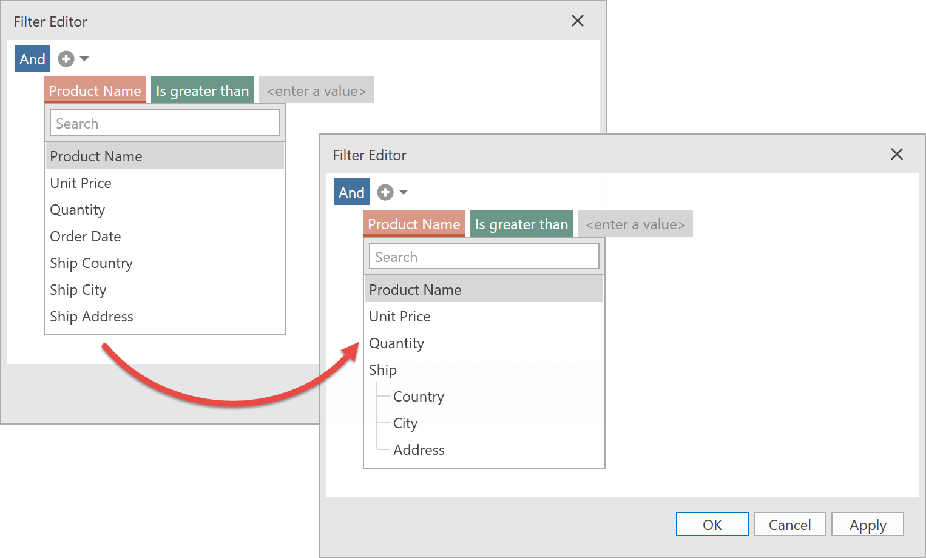Select City under the Ship group
This screenshot has height=558, width=926.
[405, 423]
